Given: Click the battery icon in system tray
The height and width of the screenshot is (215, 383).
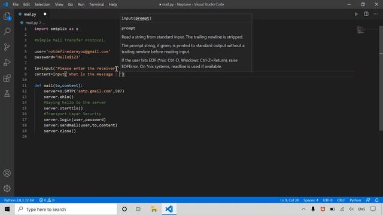Looking at the screenshot, I should [x=332, y=209].
